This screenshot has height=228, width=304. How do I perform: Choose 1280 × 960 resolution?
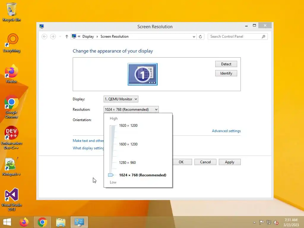[x=127, y=162]
